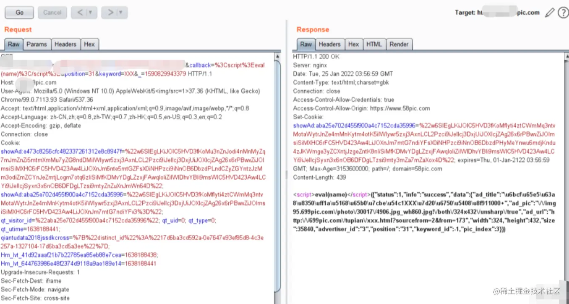The width and height of the screenshot is (569, 304).
Task: Click the 'Hm_lvt_41d92aaaf21b7b22785ea85eb88e7cea' cookie
Action: tap(79, 255)
